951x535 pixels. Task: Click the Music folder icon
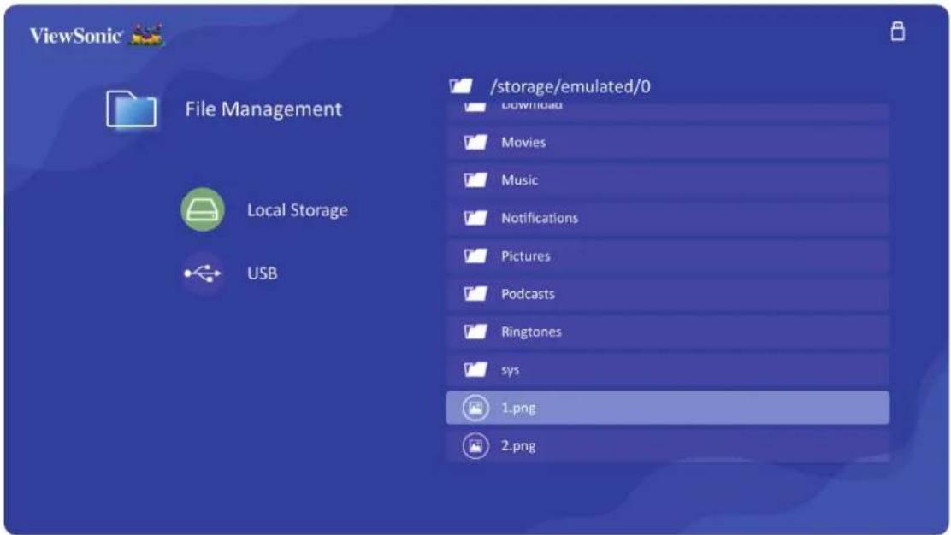click(x=475, y=180)
